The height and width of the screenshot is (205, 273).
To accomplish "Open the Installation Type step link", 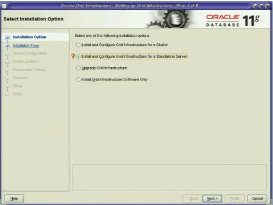I will [26, 45].
